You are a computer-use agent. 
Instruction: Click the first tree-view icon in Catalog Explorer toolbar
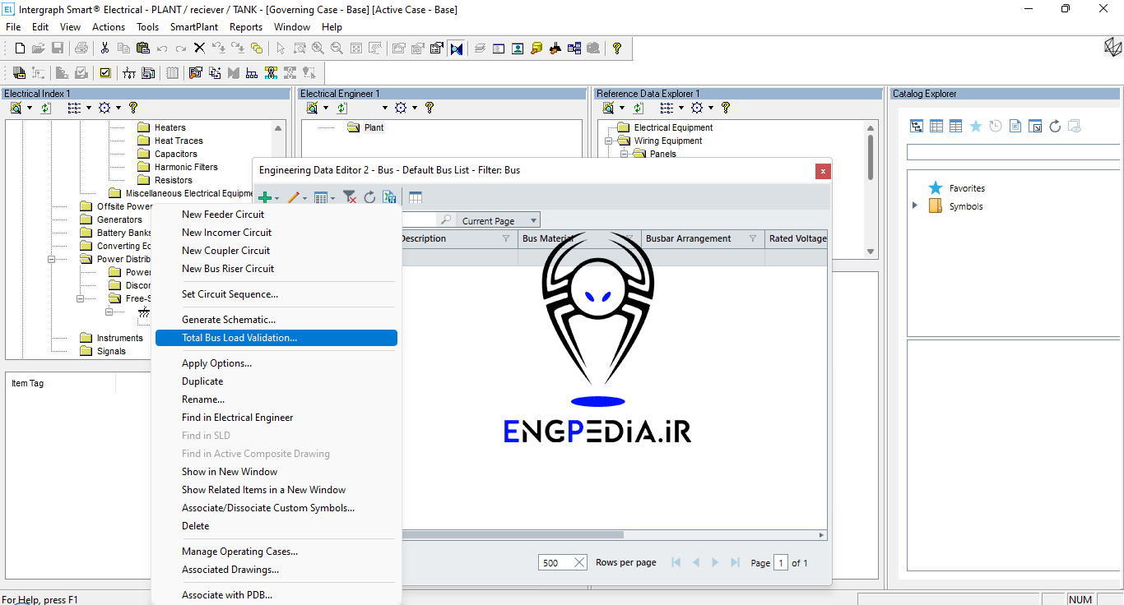coord(917,126)
